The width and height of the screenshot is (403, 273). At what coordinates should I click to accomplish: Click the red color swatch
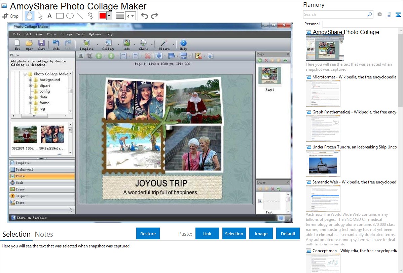pos(103,16)
